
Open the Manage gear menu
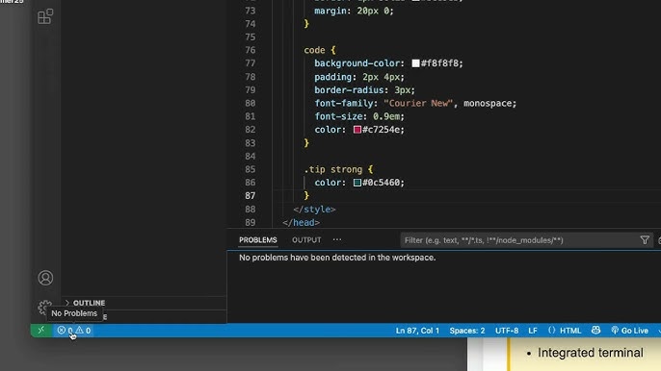tap(44, 307)
